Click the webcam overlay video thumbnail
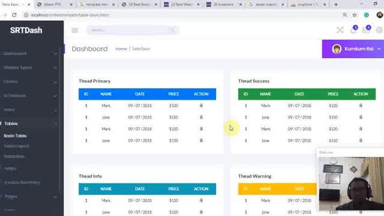Image resolution: width=384 pixels, height=216 pixels. pos(351,184)
